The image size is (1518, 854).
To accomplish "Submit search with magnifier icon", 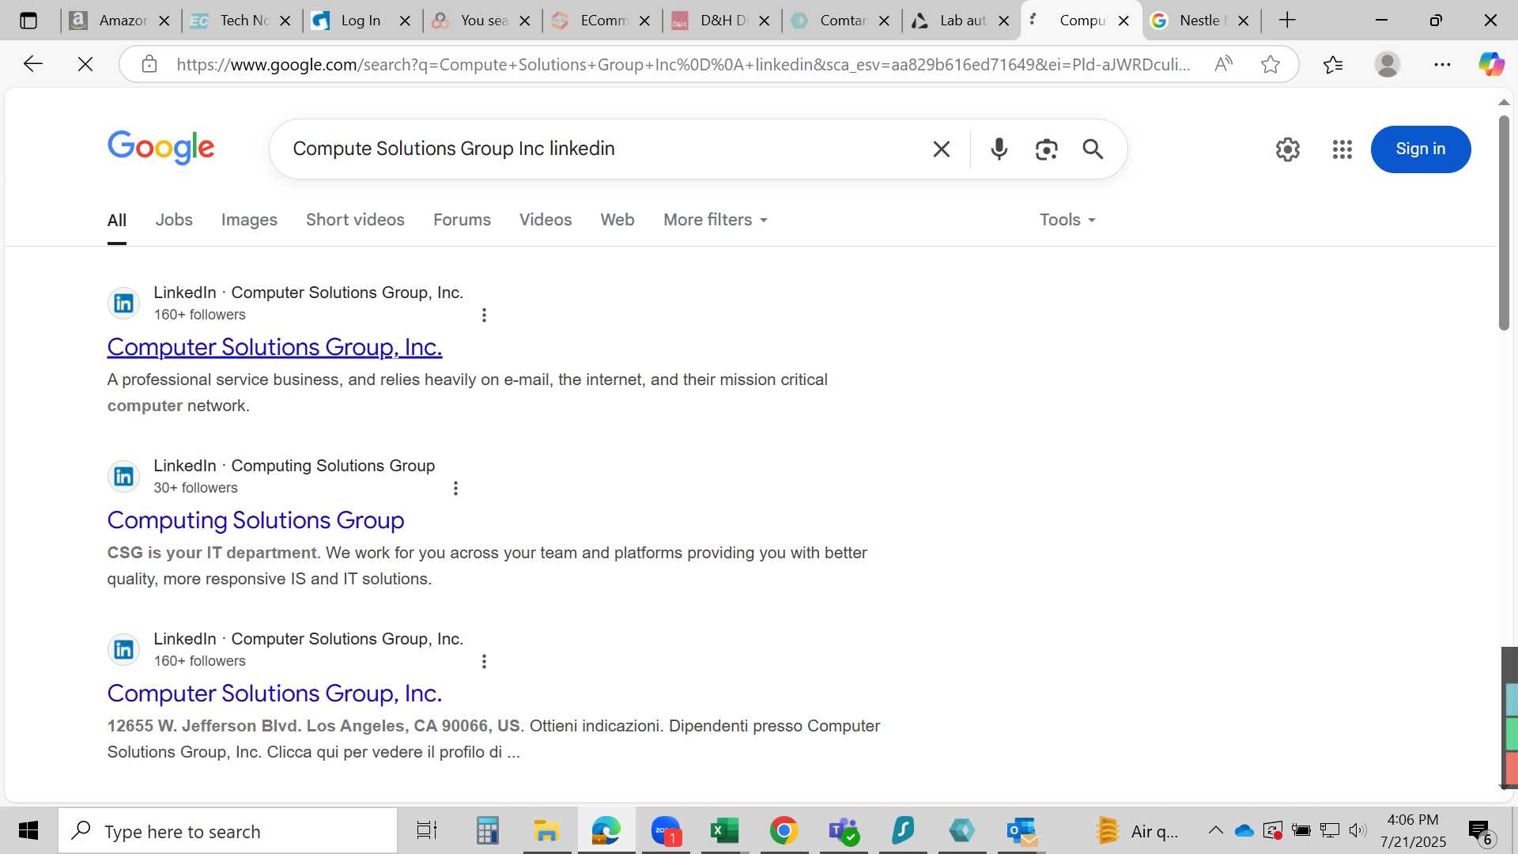I will tap(1093, 149).
